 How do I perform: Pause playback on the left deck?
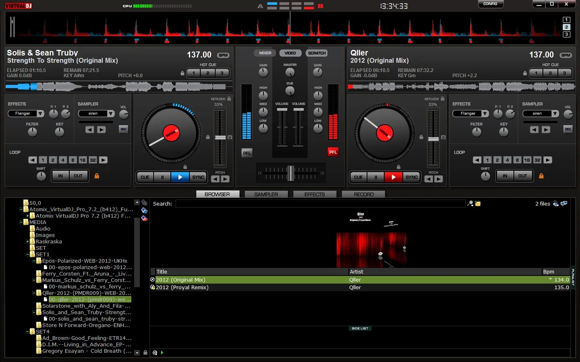pos(163,177)
